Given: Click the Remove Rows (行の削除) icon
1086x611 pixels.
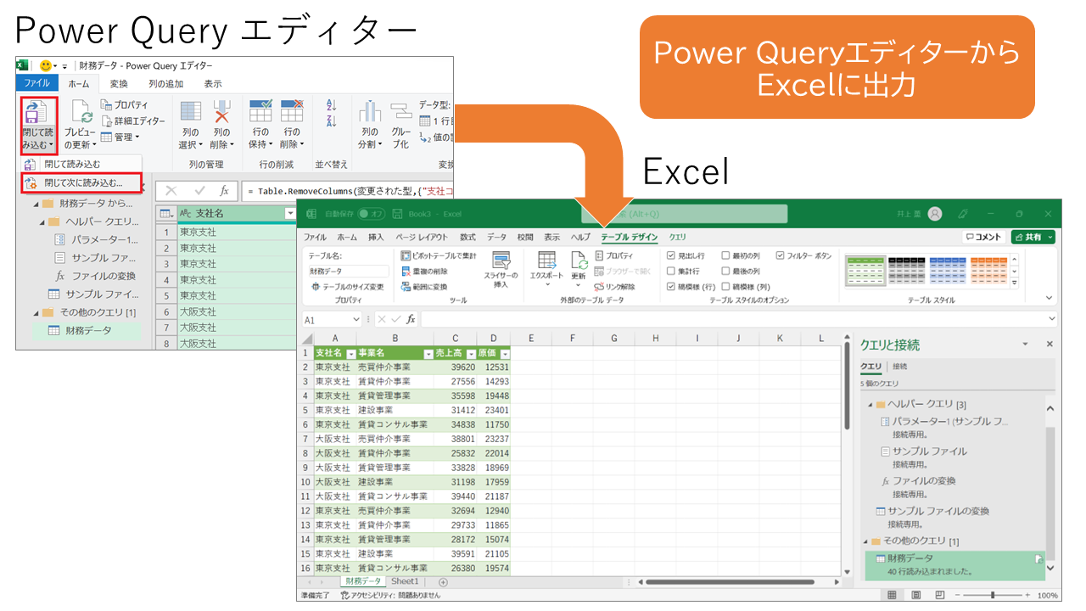Looking at the screenshot, I should (x=292, y=111).
